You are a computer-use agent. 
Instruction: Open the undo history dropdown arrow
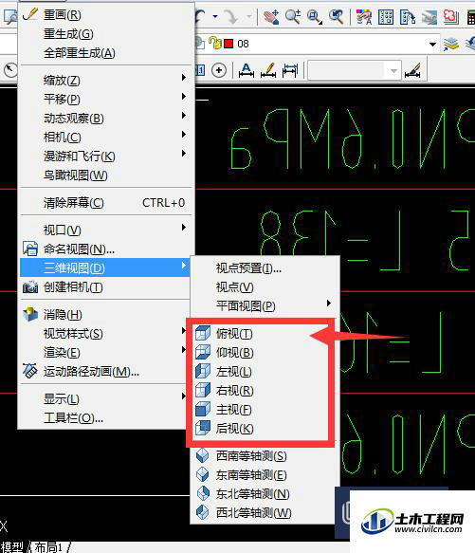(215, 16)
